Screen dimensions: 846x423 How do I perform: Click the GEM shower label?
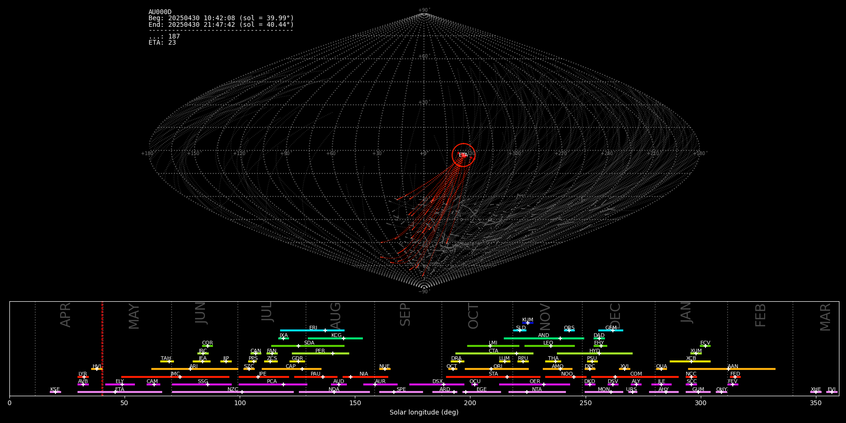click(611, 328)
